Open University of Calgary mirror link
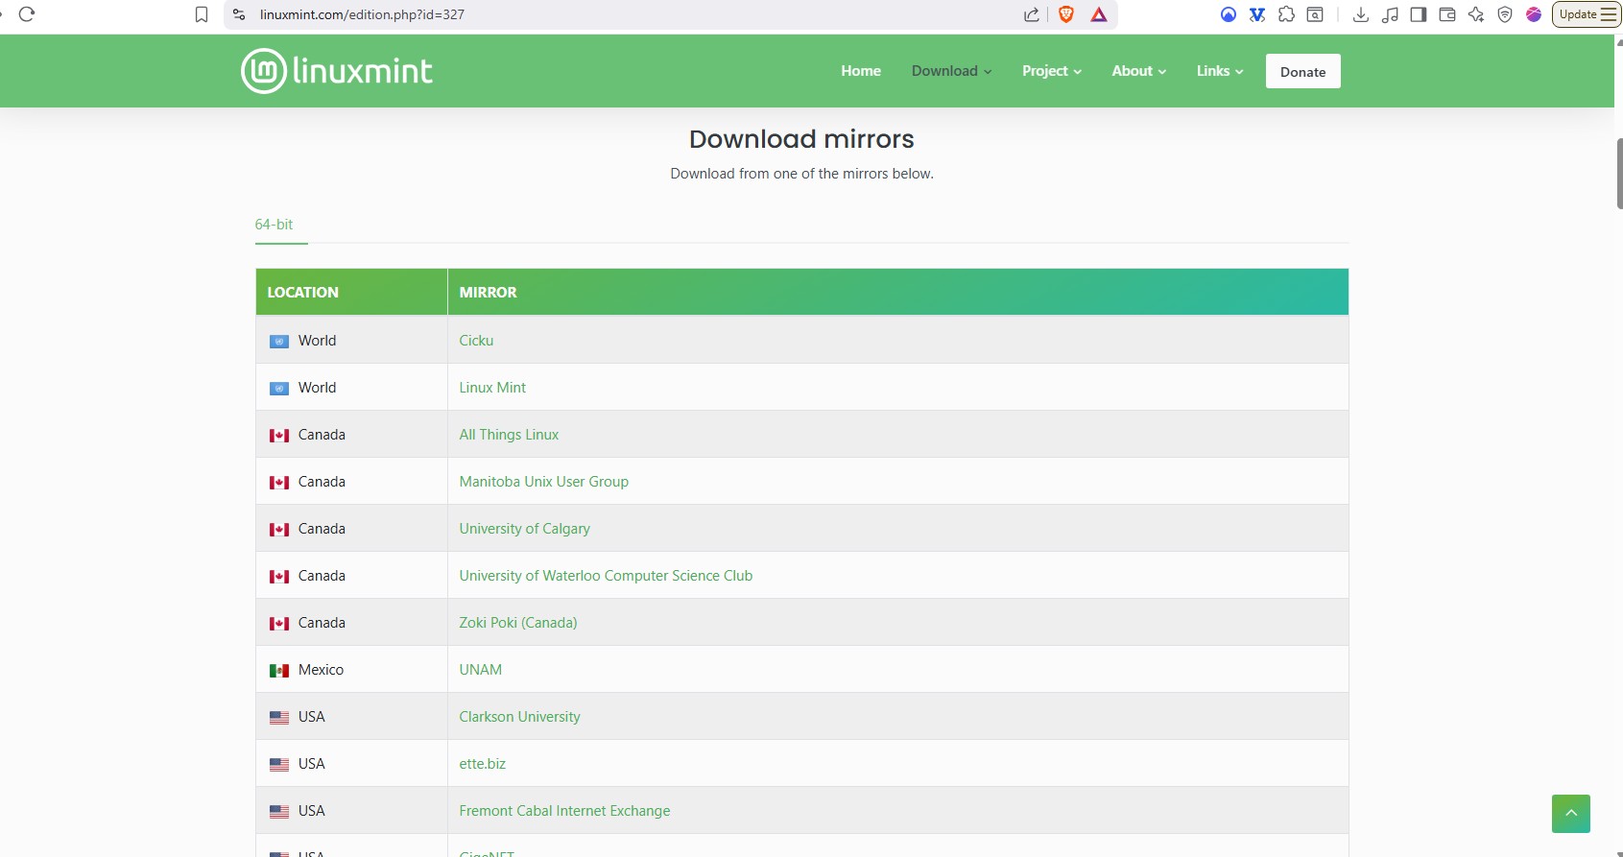The image size is (1623, 857). (524, 529)
